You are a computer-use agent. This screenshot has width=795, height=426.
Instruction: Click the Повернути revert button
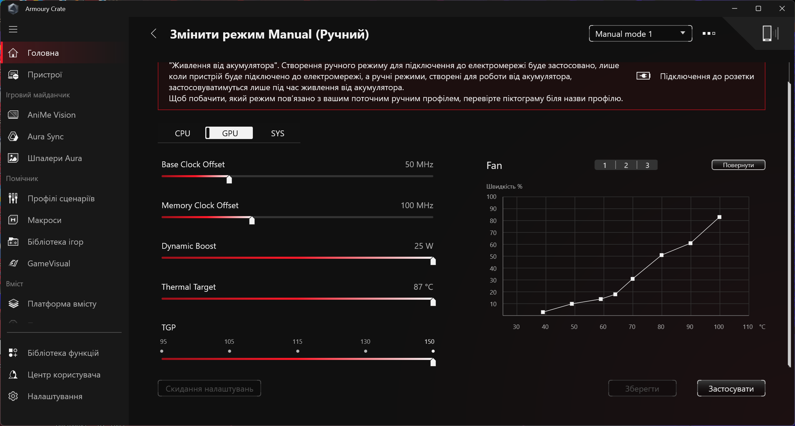[738, 165]
